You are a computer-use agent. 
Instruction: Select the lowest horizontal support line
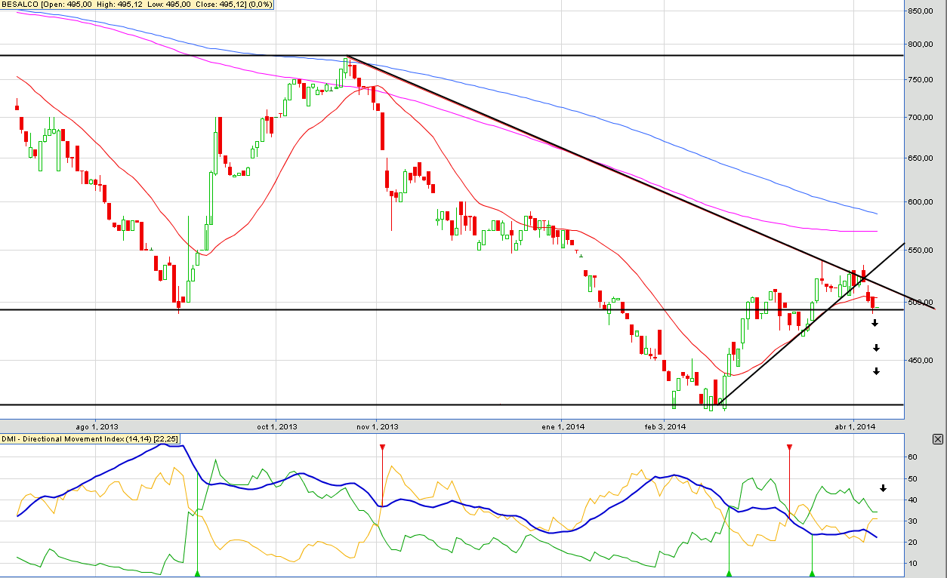tap(452, 404)
